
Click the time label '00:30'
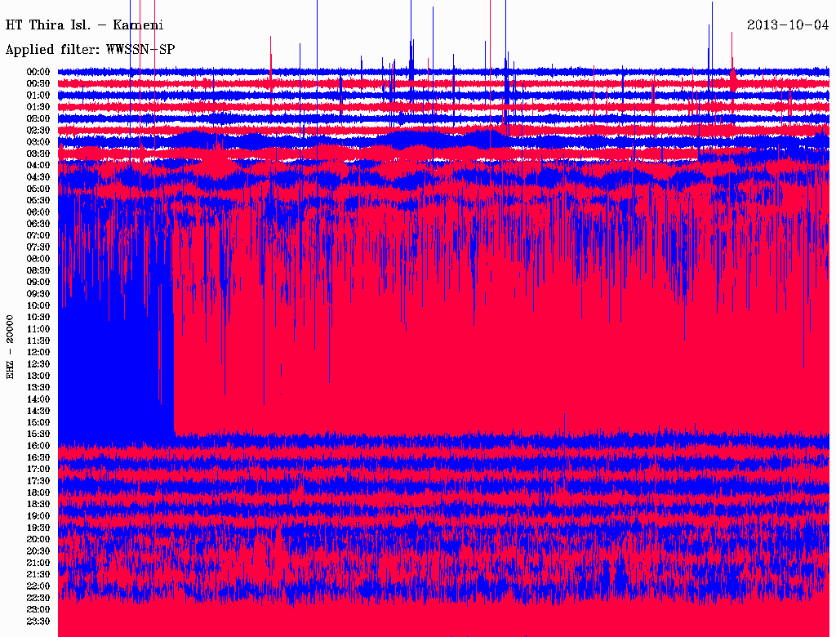(x=38, y=83)
